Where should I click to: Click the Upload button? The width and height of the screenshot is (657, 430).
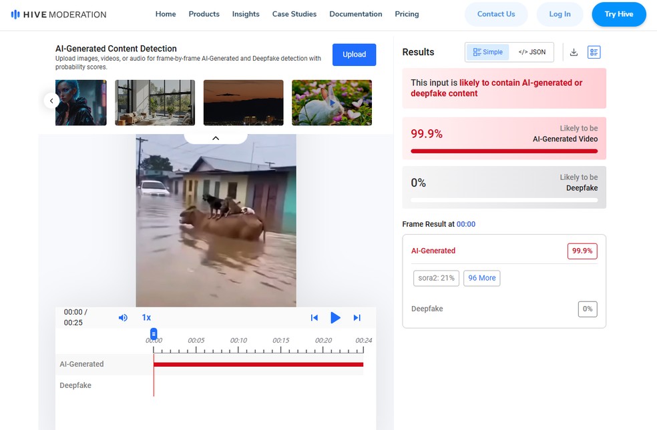[354, 55]
